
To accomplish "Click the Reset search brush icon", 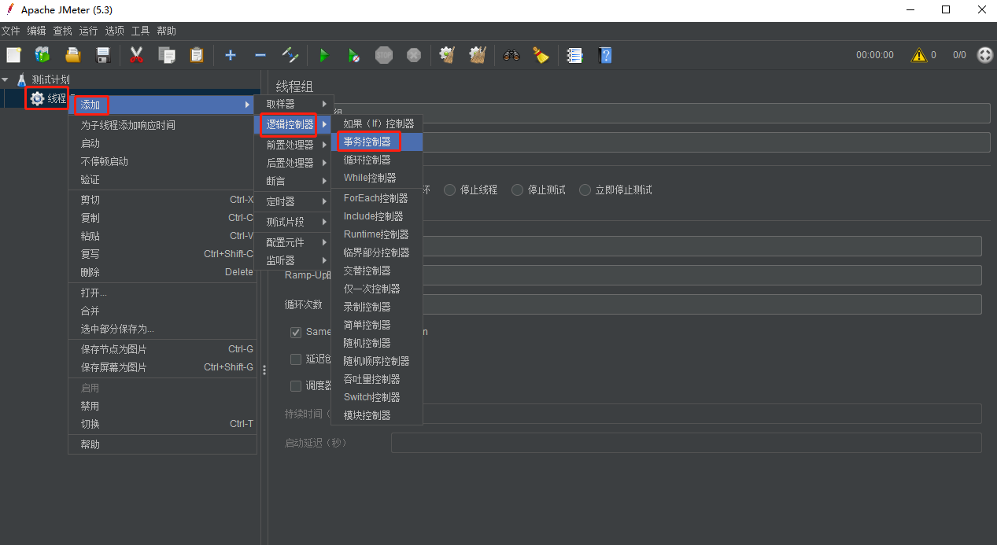I will 541,55.
